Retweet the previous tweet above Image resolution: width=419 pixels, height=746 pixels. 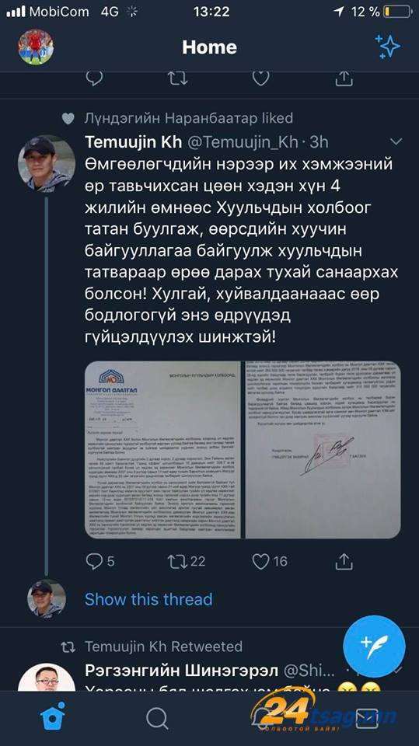click(x=177, y=78)
